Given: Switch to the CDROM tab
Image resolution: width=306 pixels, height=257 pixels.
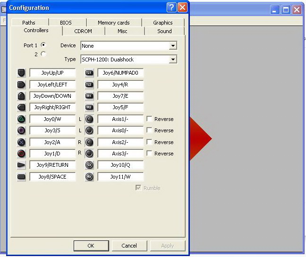Looking at the screenshot, I should tap(83, 31).
